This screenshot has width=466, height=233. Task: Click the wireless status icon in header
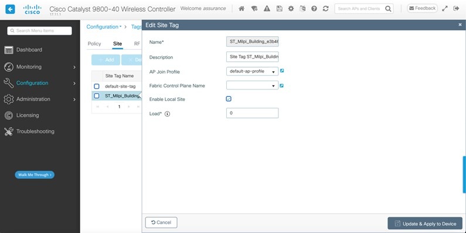(254, 9)
